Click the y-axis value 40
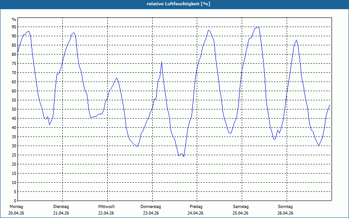The height and width of the screenshot is (218, 349). (14, 128)
